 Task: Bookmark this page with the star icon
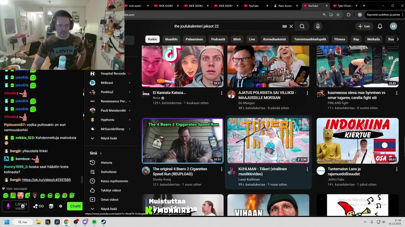338,15
